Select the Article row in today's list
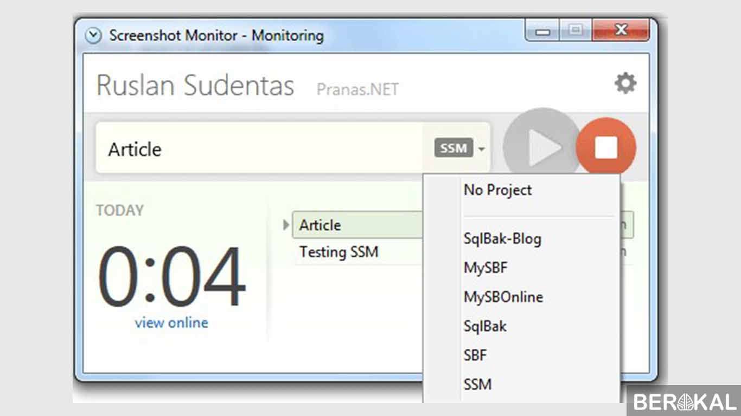 click(x=357, y=225)
